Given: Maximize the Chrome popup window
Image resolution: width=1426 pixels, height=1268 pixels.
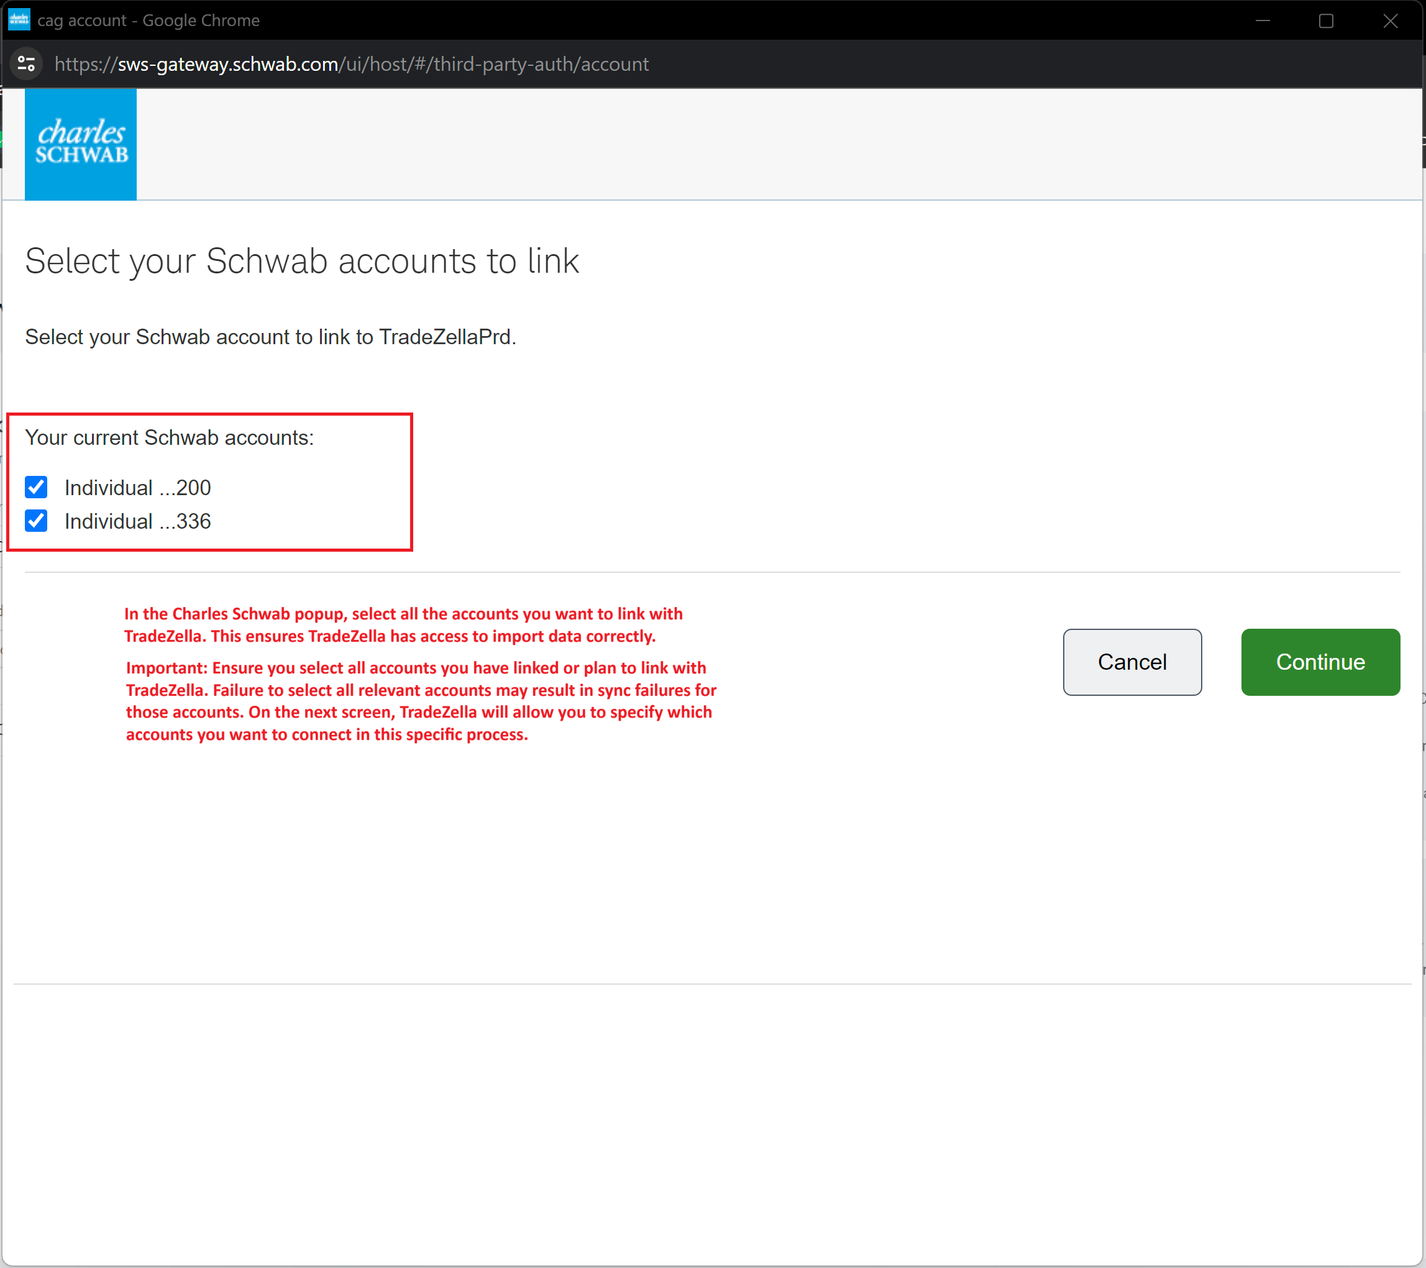Looking at the screenshot, I should (x=1325, y=21).
